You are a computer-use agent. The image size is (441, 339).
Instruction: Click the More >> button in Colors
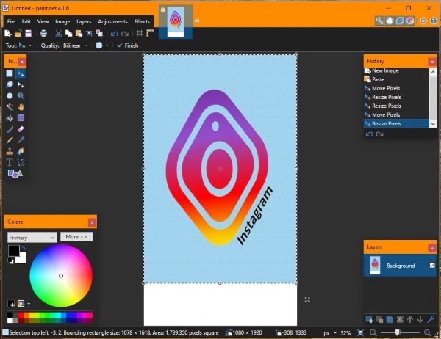[76, 237]
